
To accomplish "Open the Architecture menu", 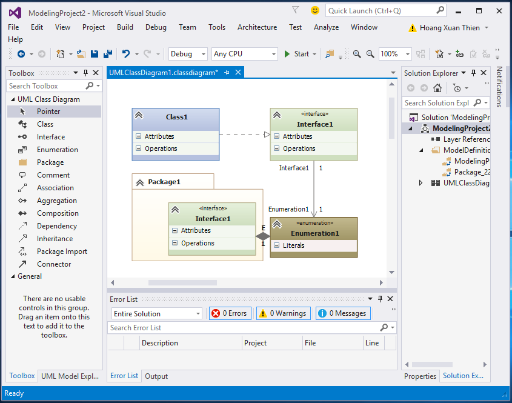I will tap(257, 27).
